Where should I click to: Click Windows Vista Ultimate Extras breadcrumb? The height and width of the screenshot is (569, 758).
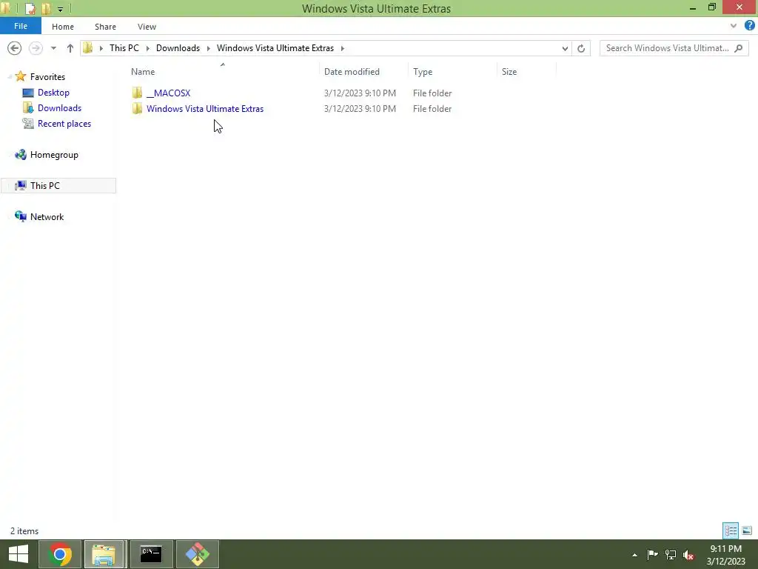point(275,48)
